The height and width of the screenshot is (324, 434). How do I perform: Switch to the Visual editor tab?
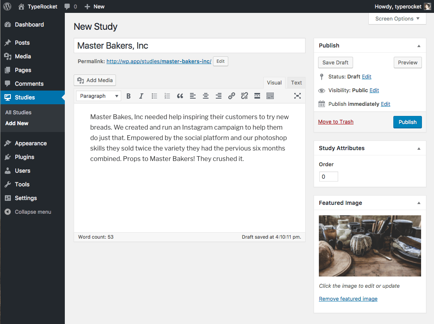coord(274,83)
